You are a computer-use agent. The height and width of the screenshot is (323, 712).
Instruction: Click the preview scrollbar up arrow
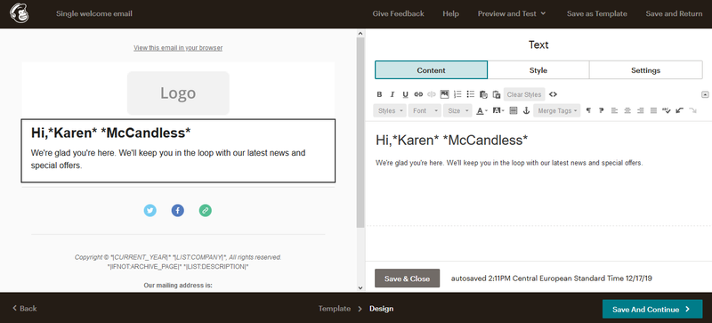(360, 33)
